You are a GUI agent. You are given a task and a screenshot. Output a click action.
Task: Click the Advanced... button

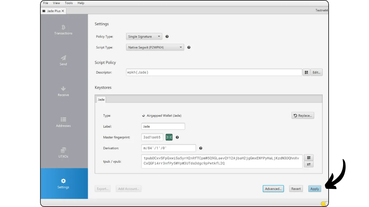tap(273, 189)
